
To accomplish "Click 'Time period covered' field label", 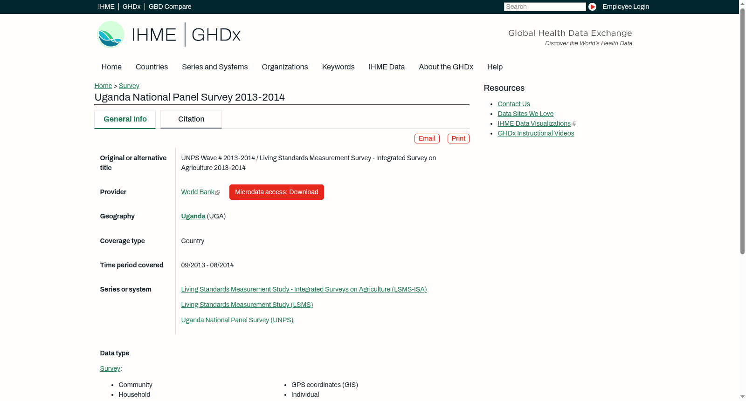I will pos(131,265).
